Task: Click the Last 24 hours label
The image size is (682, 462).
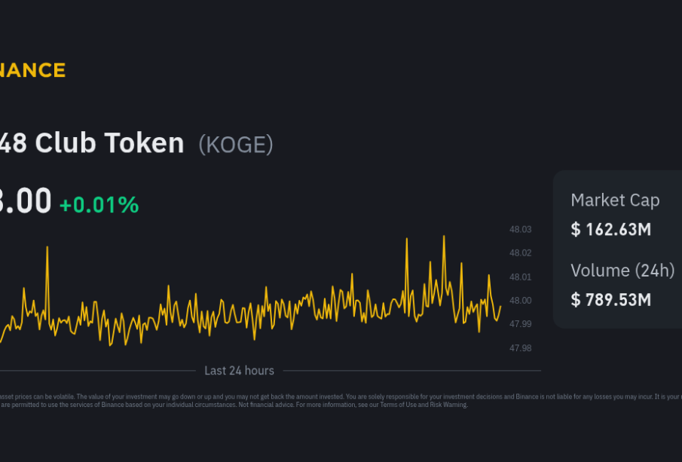Action: pyautogui.click(x=239, y=371)
